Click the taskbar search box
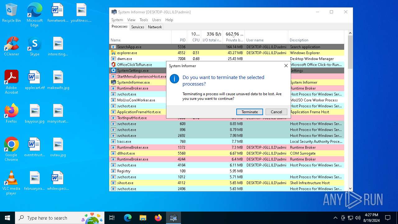 60,218
